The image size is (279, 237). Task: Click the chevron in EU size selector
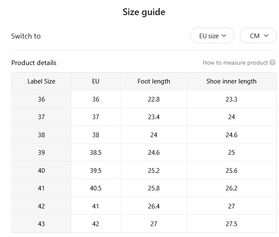point(224,36)
